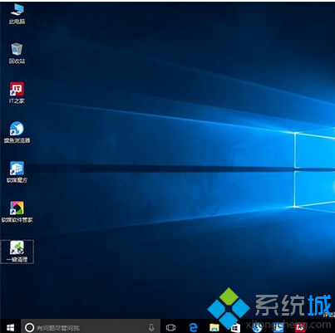The width and height of the screenshot is (335, 333).
Task: Select the 旗鱼浏览器 browser shortcut
Action: [17, 133]
